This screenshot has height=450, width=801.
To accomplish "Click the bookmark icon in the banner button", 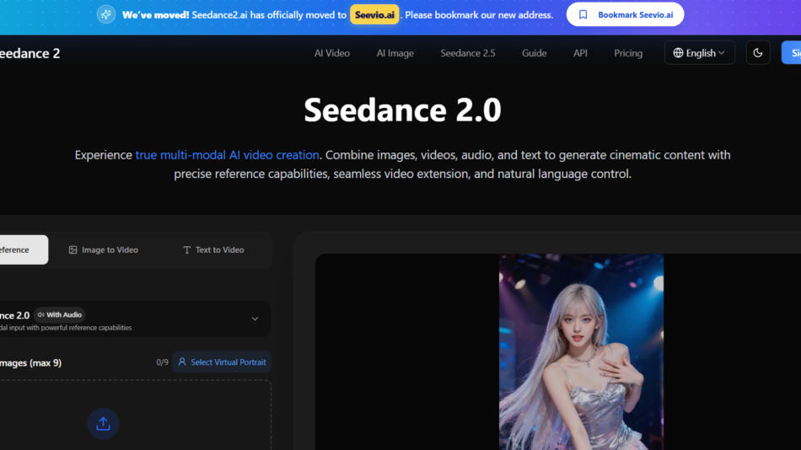I will [583, 15].
